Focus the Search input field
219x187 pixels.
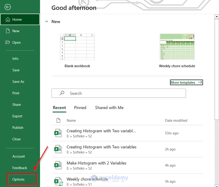(119, 93)
